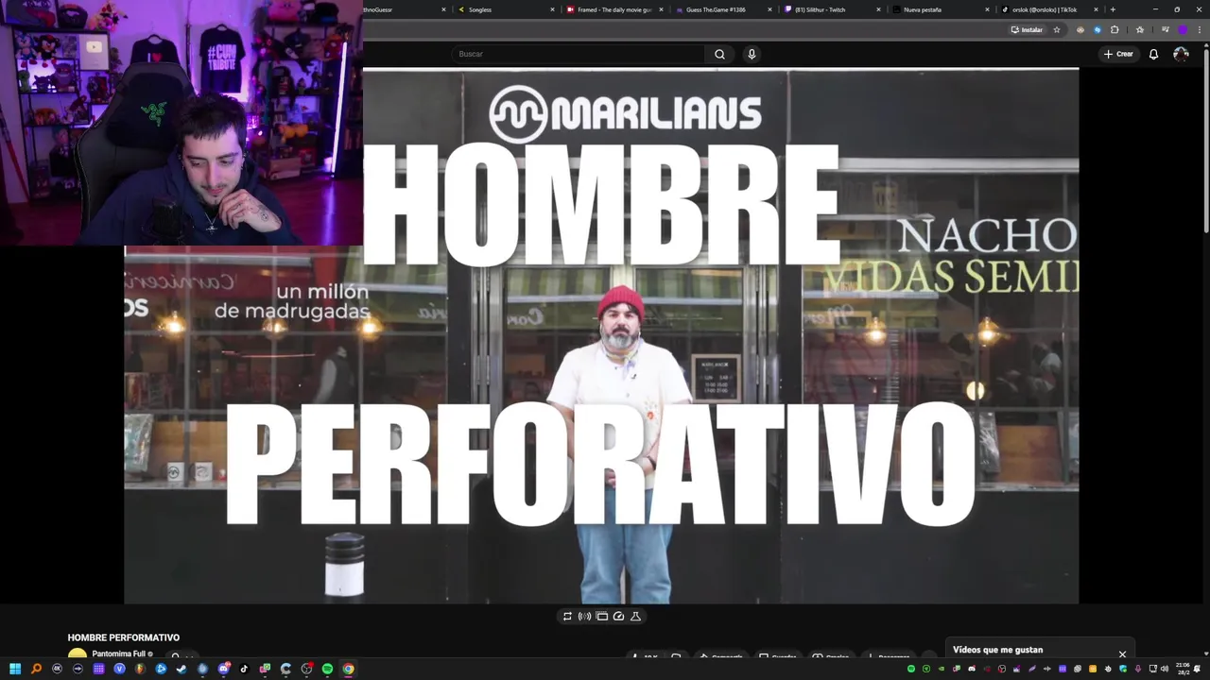Click the Crear button on YouTube
This screenshot has height=680, width=1210.
pyautogui.click(x=1118, y=54)
